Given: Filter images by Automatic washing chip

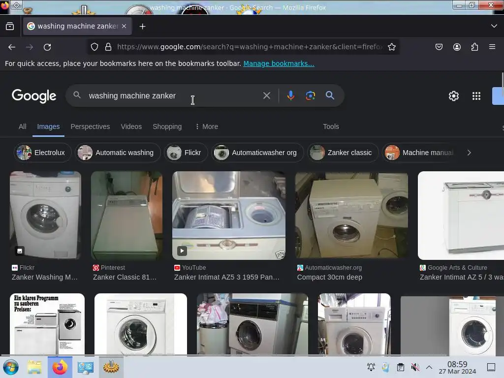Looking at the screenshot, I should 118,153.
